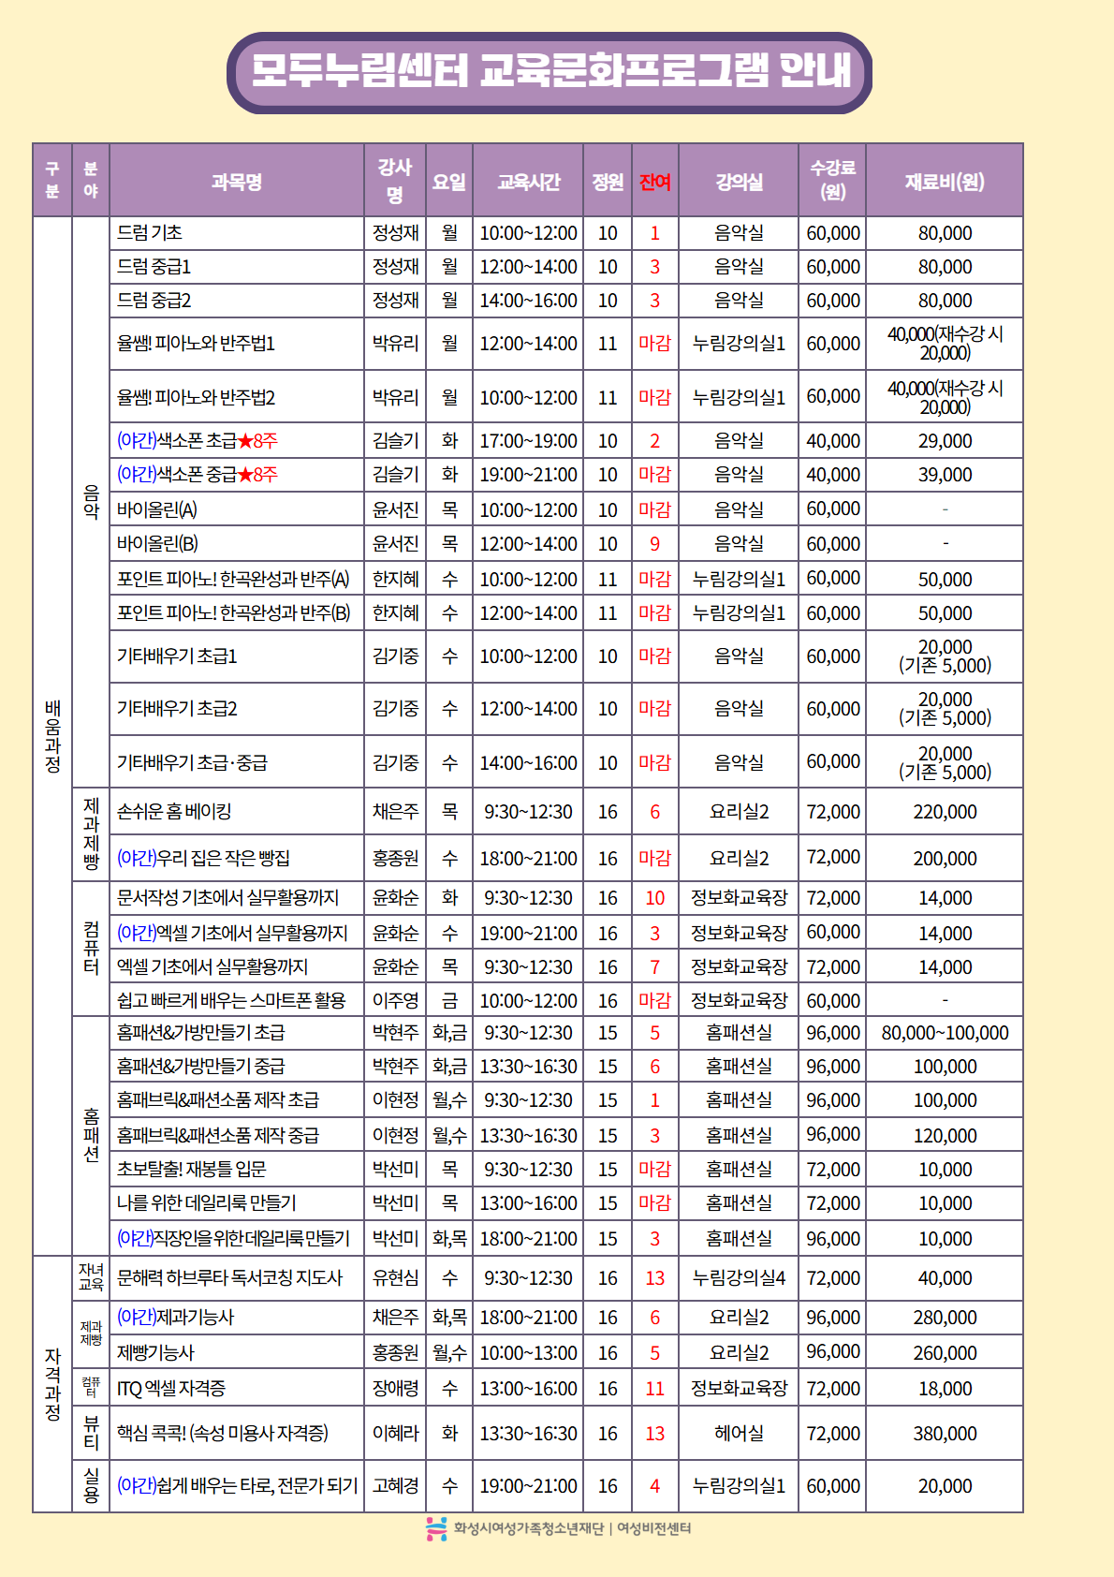Screen dimensions: 1114x1577
Task: Click the 핵심 콕콕! 속성 미용사 자격증 course
Action: (222, 1434)
